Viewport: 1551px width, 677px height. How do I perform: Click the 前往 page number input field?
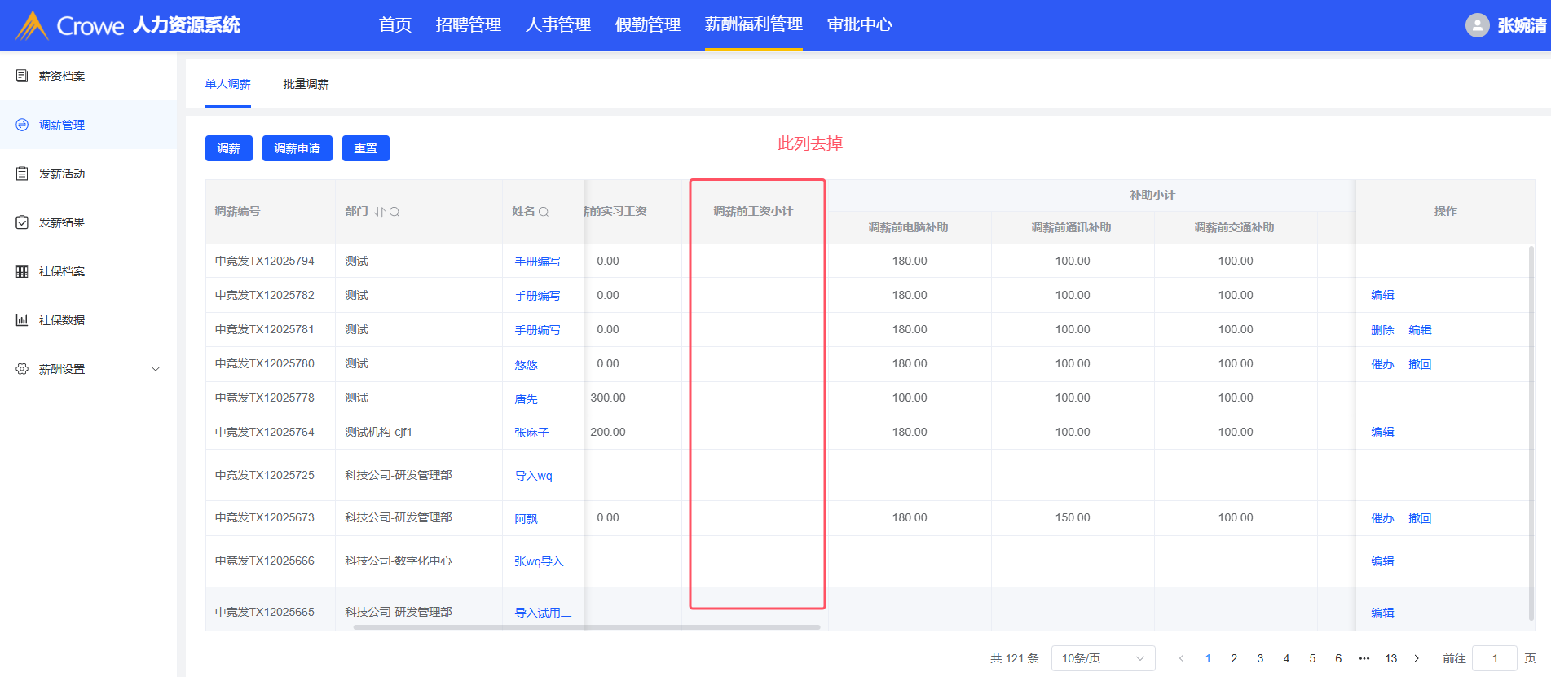[1494, 658]
